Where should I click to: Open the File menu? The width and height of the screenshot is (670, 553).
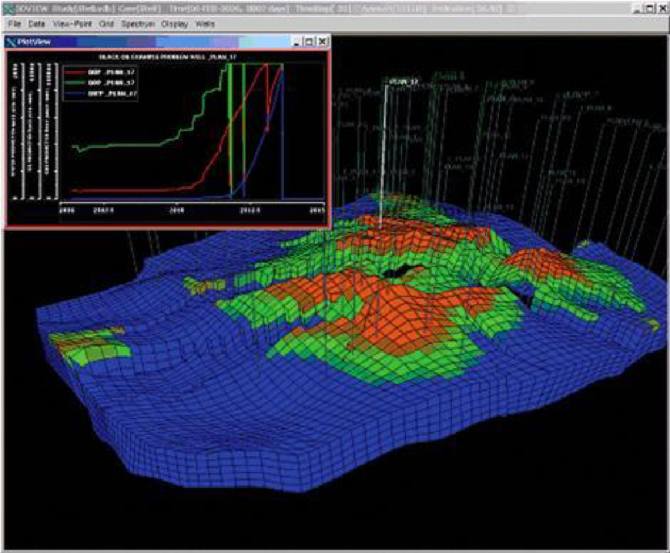click(x=15, y=24)
